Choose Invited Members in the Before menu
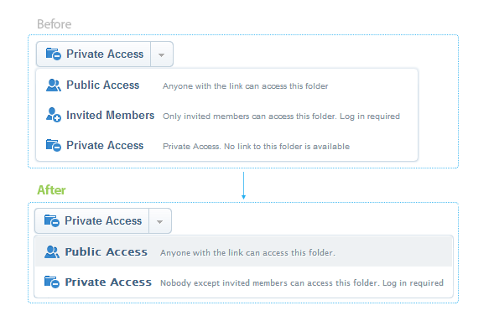 pos(226,116)
